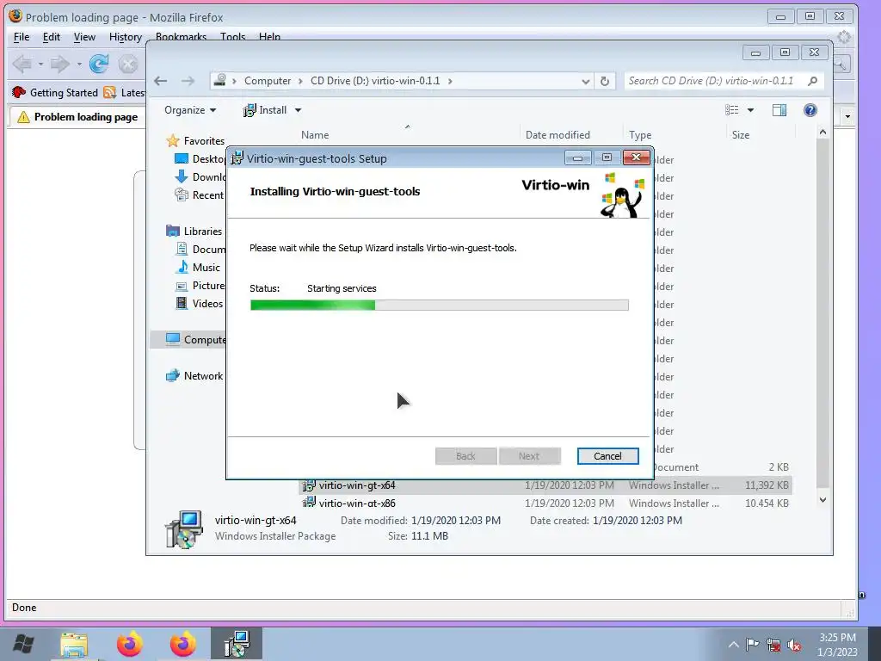Screen dimensions: 881x661
Task: Open Firefox Edit menu
Action: point(51,37)
